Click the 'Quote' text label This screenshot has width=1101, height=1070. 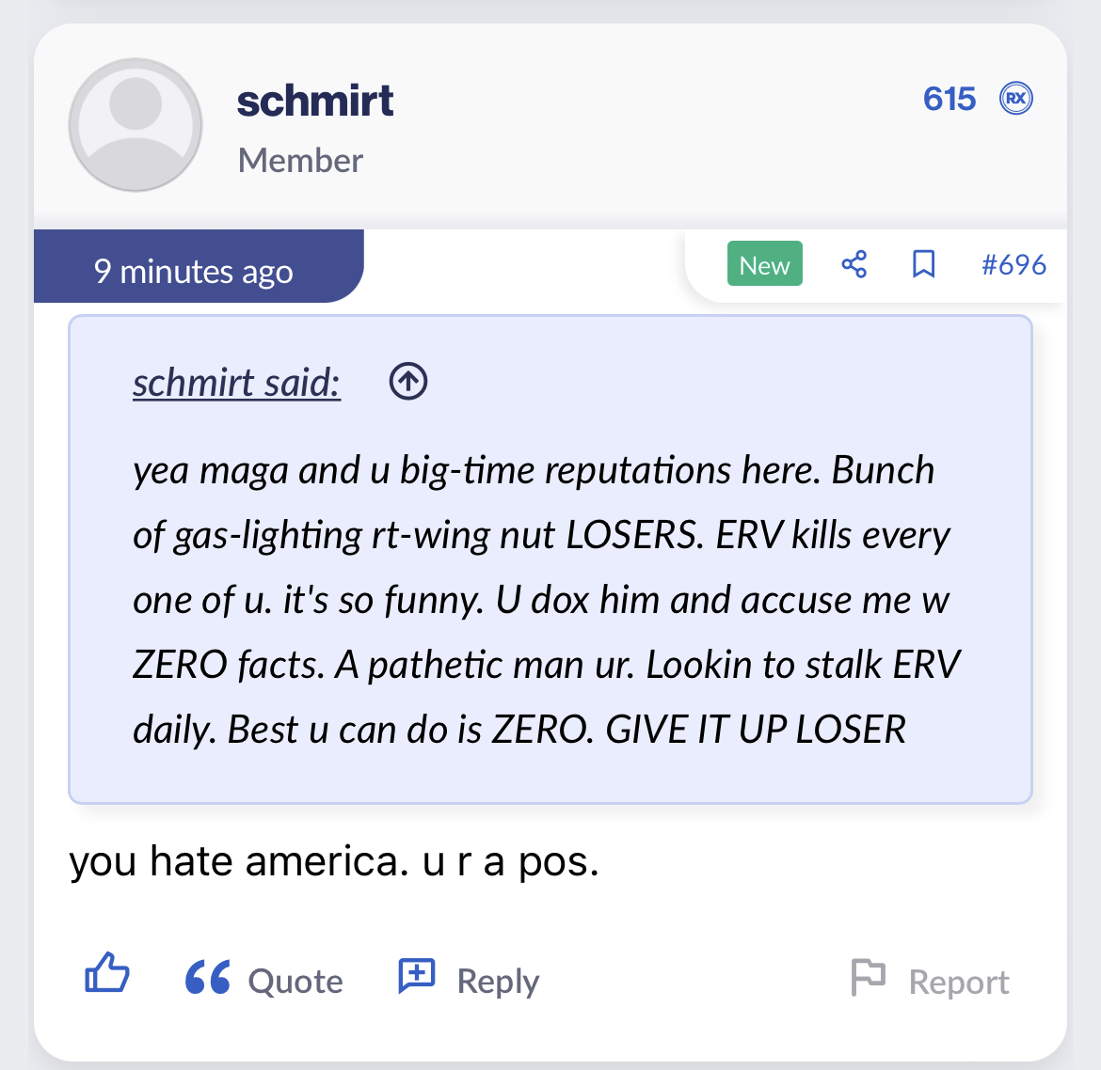(295, 981)
